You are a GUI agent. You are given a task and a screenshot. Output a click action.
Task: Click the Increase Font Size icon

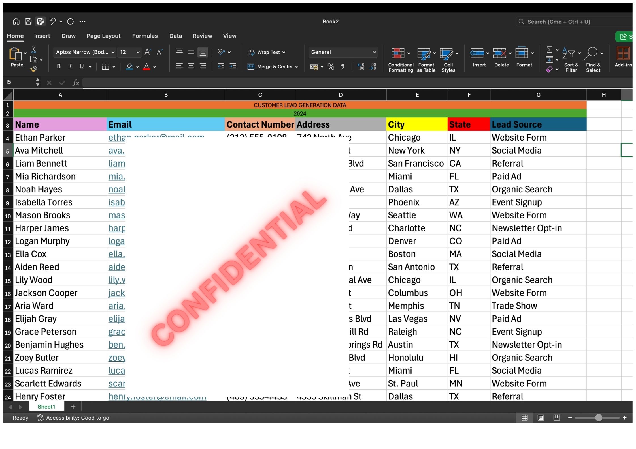[x=148, y=52]
